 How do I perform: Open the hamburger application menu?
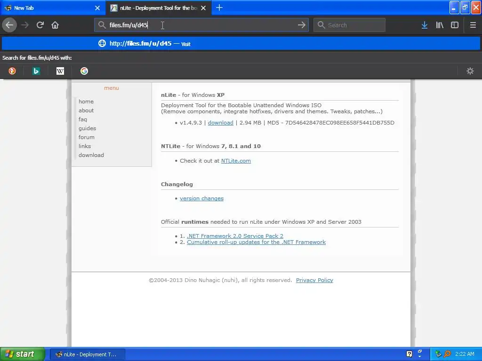point(473,25)
